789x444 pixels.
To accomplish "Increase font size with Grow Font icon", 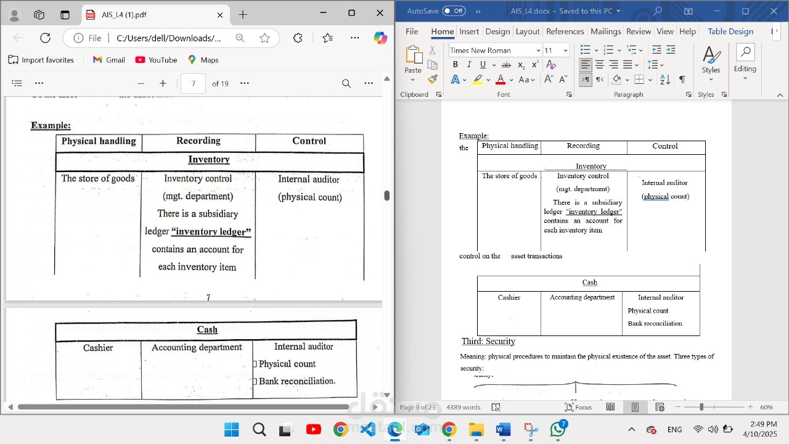I will pos(549,80).
